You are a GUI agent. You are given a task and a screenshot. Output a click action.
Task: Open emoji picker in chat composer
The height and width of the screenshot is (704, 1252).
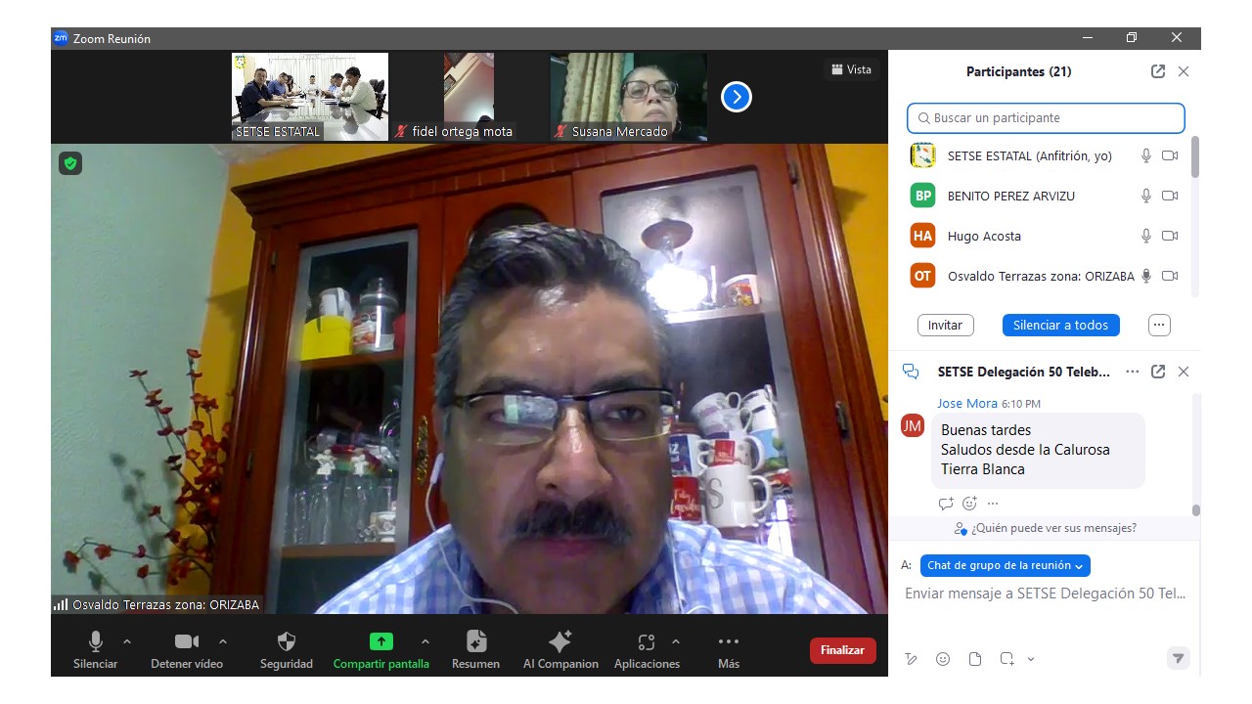point(943,659)
